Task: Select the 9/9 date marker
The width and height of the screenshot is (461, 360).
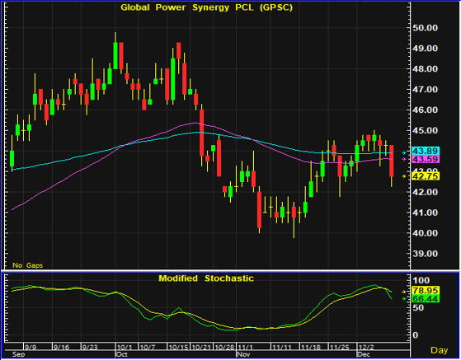Action: click(31, 348)
